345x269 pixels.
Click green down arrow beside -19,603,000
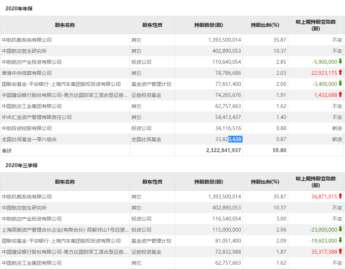pyautogui.click(x=340, y=240)
